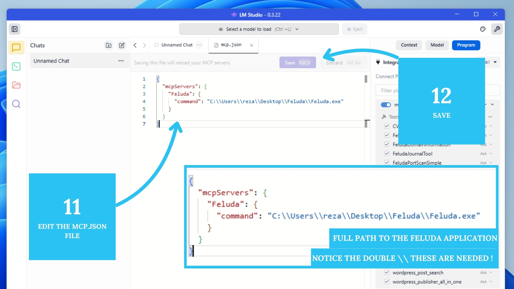Image resolution: width=514 pixels, height=289 pixels.
Task: Toggle the left sidebar panel icon
Action: pos(15,29)
